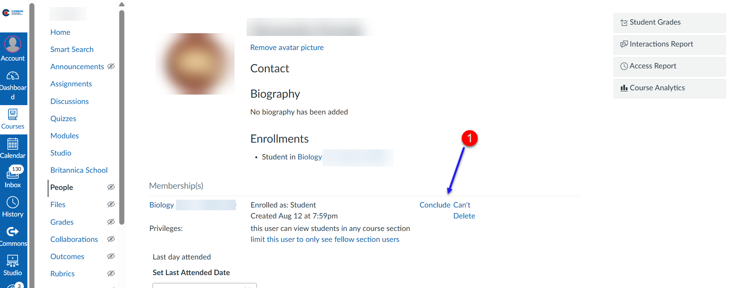Open the Studio icon in global navigation
The height and width of the screenshot is (288, 735).
pos(13,261)
